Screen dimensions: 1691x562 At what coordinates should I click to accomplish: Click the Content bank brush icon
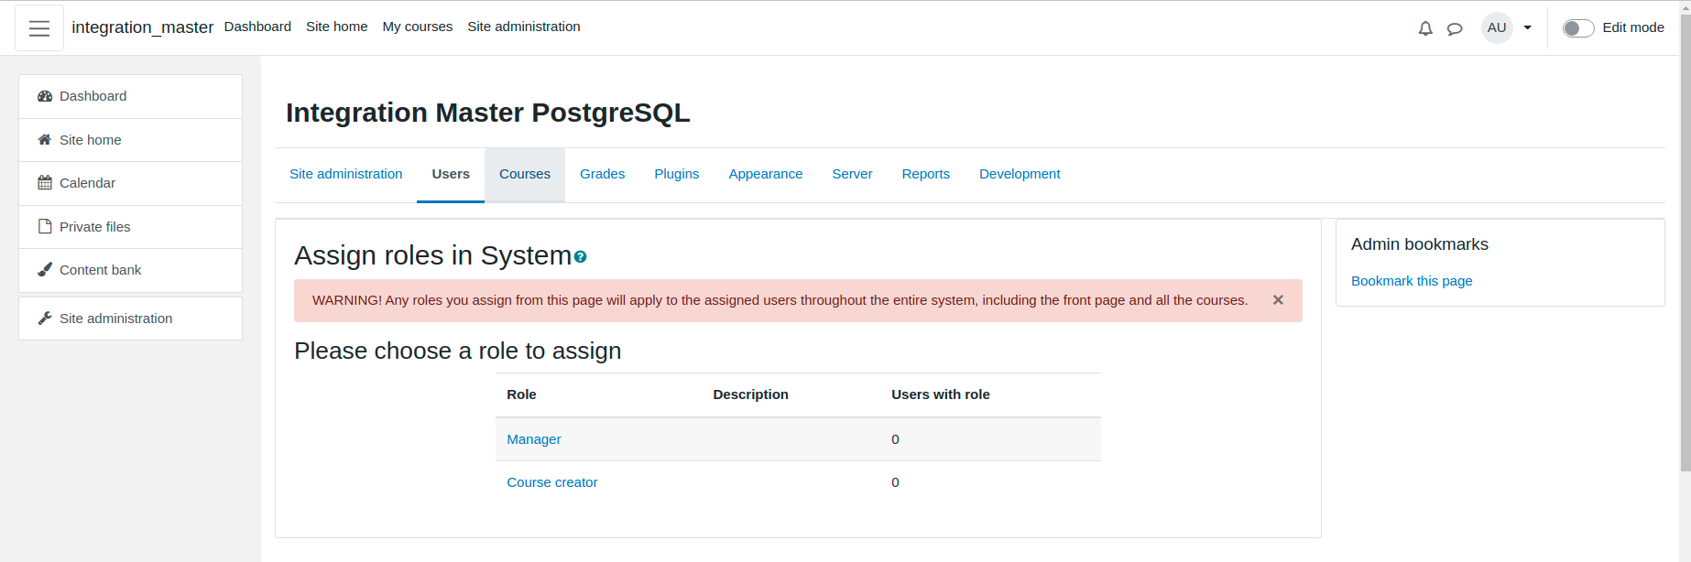coord(45,270)
